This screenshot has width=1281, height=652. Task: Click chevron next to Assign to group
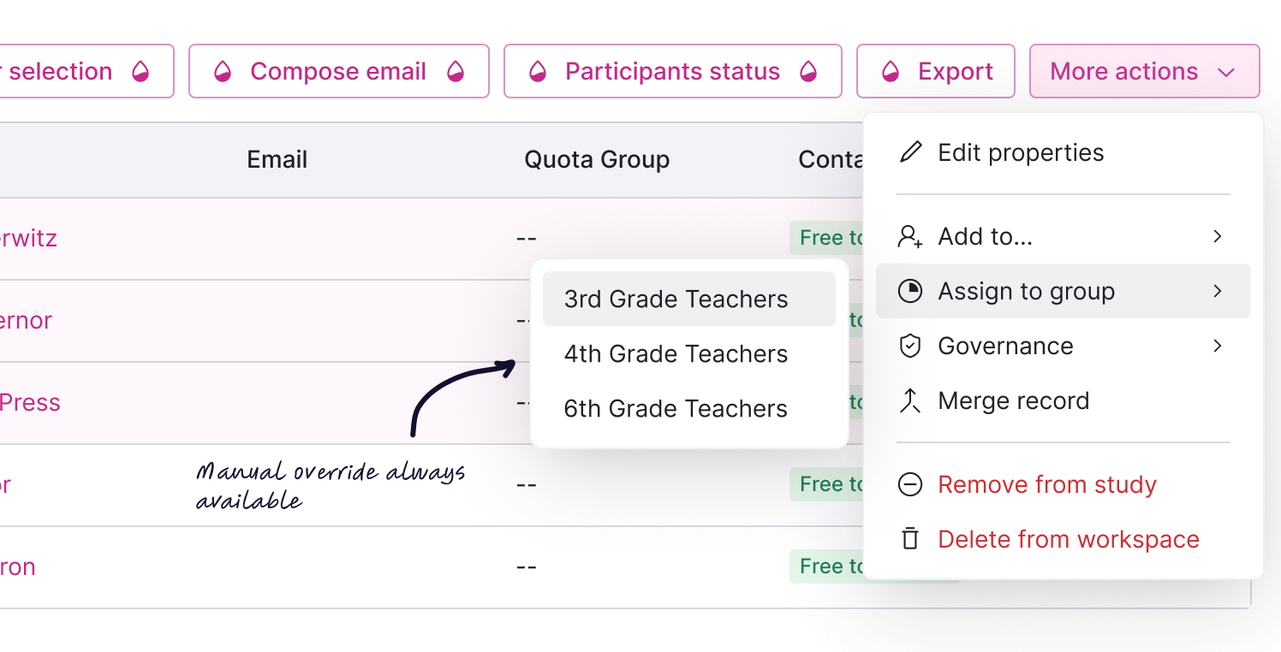pos(1217,291)
